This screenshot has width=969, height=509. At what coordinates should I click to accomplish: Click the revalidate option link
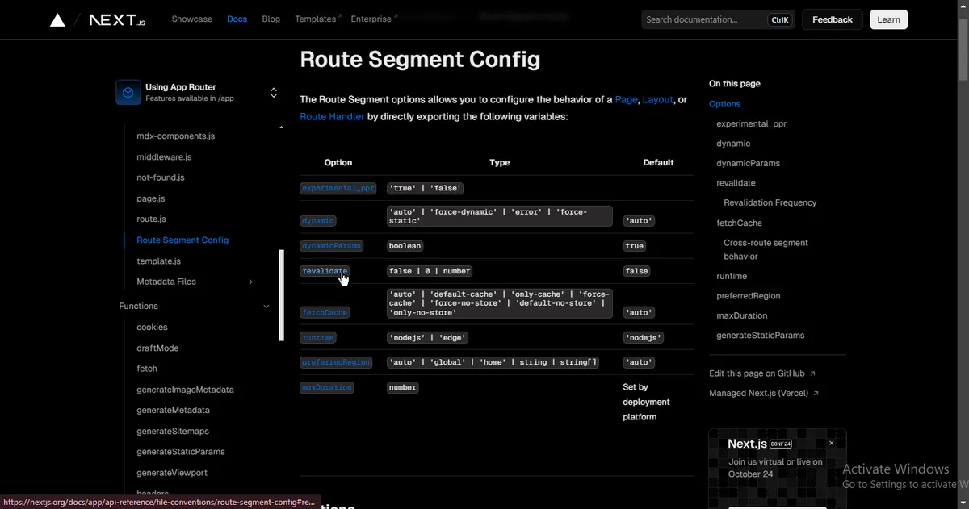tap(325, 271)
